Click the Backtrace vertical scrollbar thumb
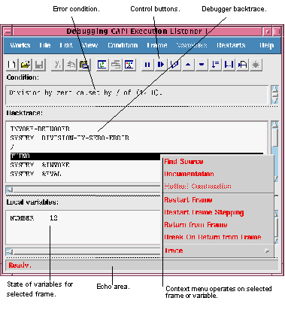 (x=275, y=138)
